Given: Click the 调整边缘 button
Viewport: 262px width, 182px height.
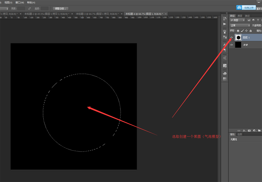Looking at the screenshot, I should (60, 9).
